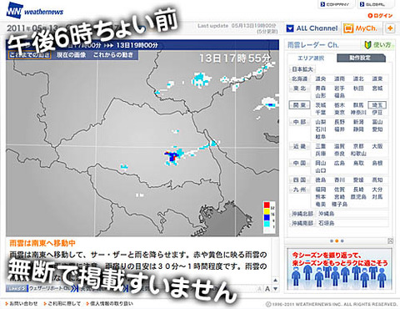This screenshot has height=309, width=400.
Task: Open the season review advertisement banner
Action: click(339, 269)
